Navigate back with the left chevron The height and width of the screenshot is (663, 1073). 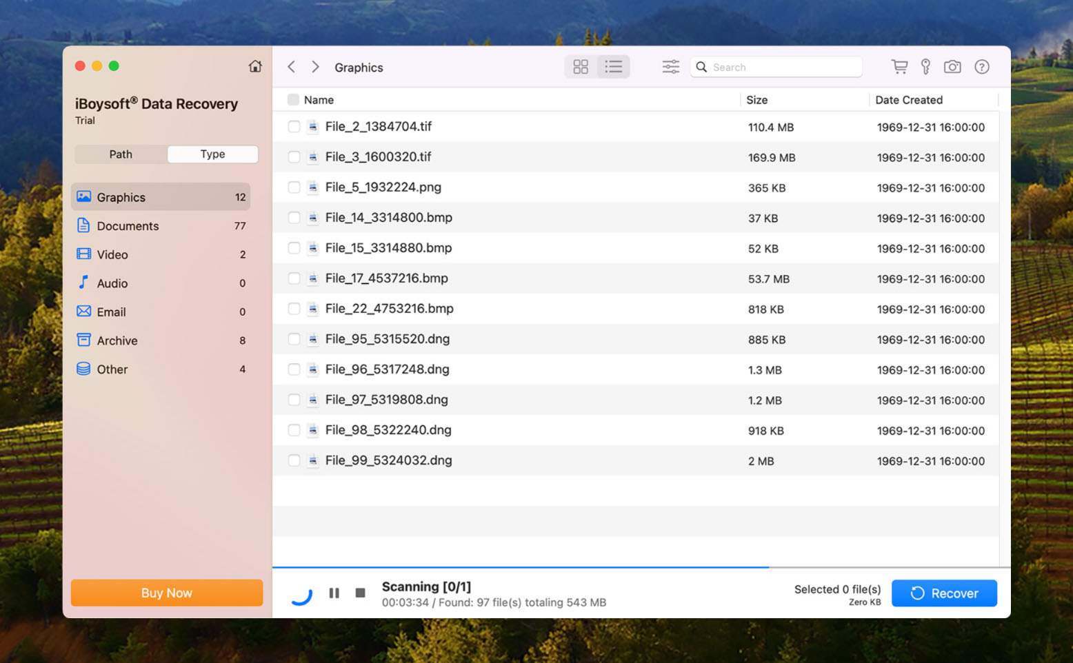click(x=292, y=67)
